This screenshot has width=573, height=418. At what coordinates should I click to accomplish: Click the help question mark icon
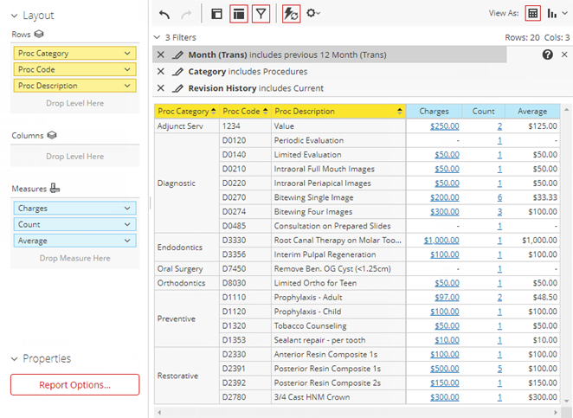(547, 55)
